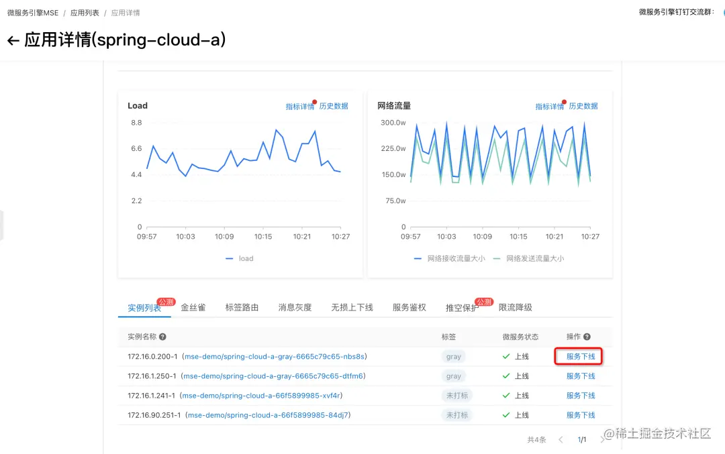The height and width of the screenshot is (454, 725).
Task: Open the 应用列表 breadcrumb link
Action: [85, 13]
